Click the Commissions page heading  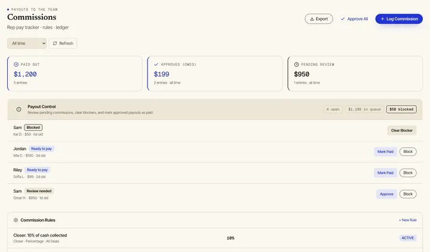[x=32, y=17]
